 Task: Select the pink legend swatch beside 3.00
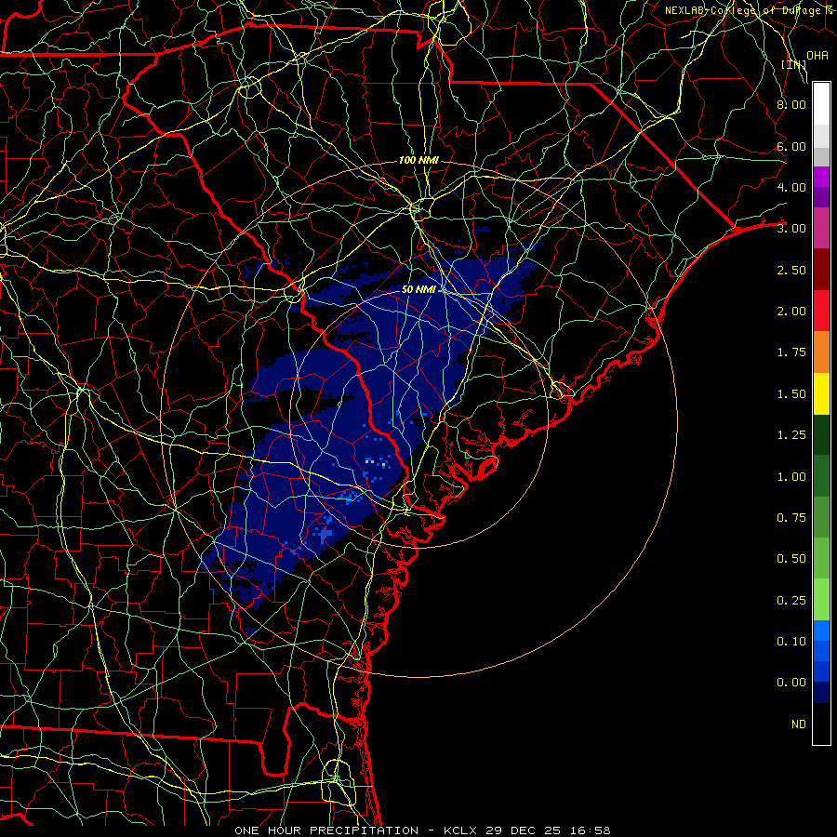point(821,228)
